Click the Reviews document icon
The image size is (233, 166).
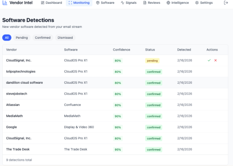coord(145,3)
